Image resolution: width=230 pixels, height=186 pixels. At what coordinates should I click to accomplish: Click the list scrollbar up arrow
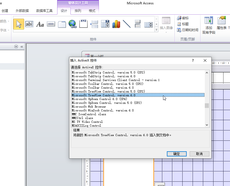pos(207,73)
